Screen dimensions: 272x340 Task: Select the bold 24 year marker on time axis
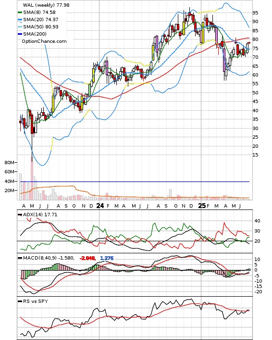100,206
